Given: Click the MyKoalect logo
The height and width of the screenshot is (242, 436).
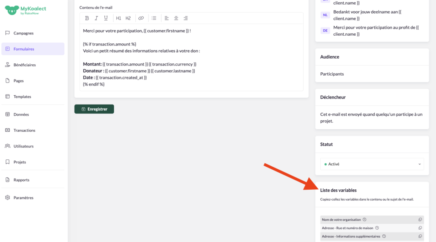Looking at the screenshot, I should tap(26, 10).
